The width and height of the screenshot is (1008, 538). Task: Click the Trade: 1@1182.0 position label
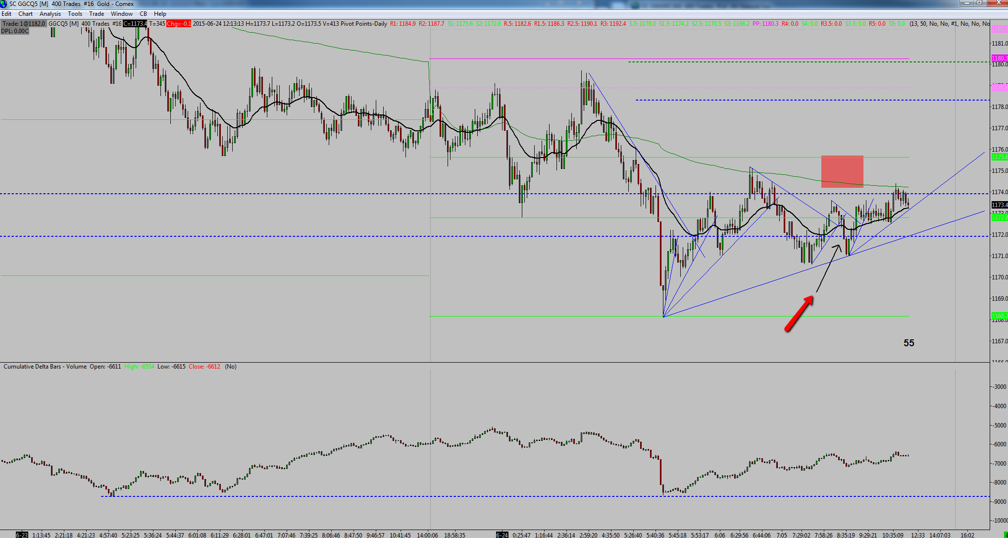pos(24,24)
